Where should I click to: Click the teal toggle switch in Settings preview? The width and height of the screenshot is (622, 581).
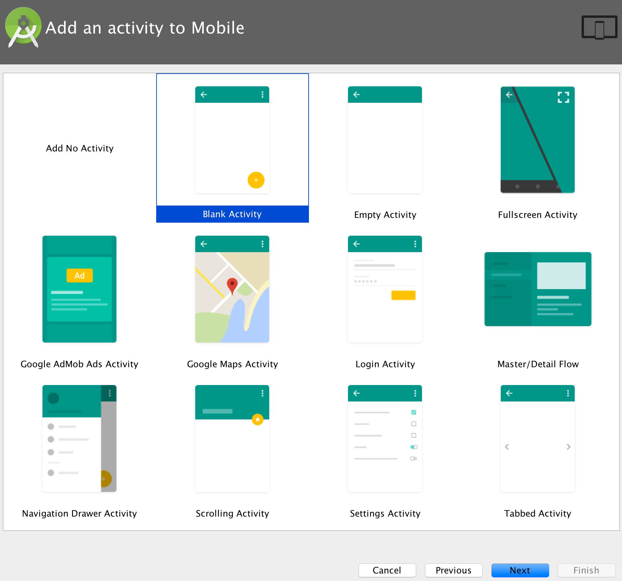pyautogui.click(x=414, y=447)
